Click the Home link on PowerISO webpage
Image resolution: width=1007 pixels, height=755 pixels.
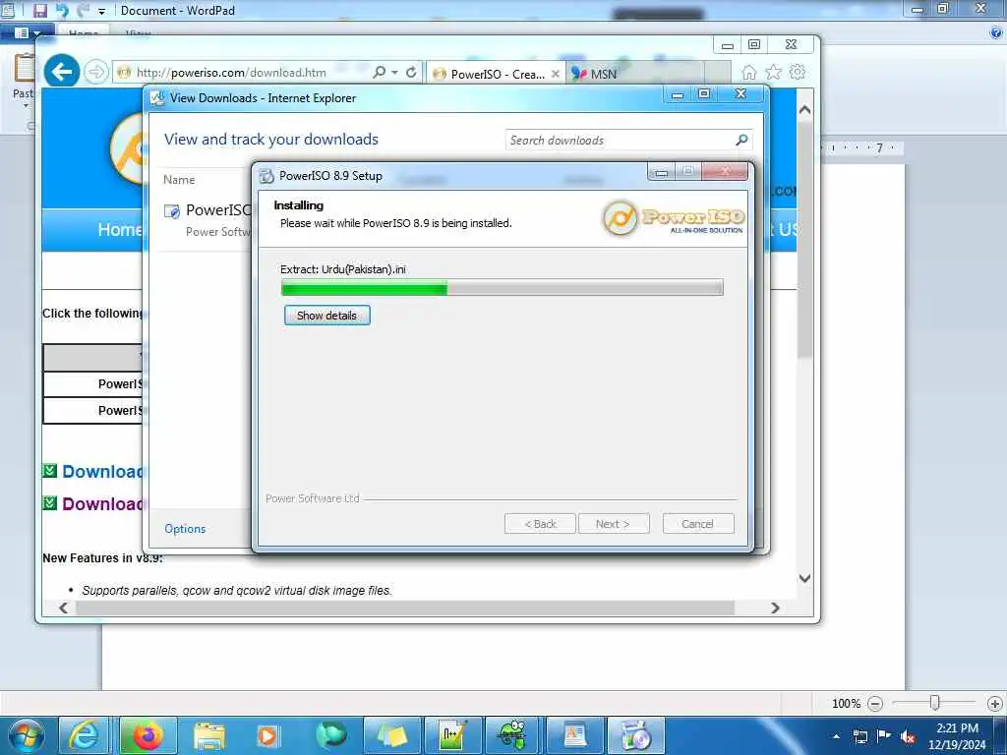tap(119, 229)
